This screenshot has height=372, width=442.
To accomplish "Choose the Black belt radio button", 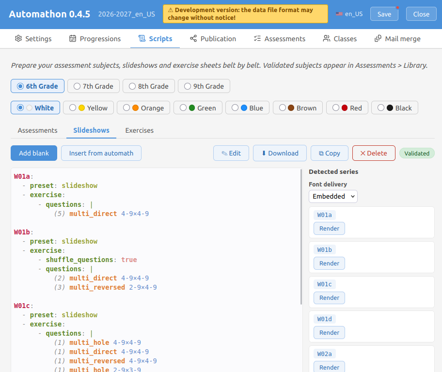I will coord(381,108).
